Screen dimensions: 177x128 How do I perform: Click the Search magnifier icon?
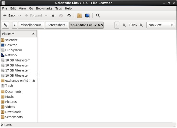click(98, 15)
